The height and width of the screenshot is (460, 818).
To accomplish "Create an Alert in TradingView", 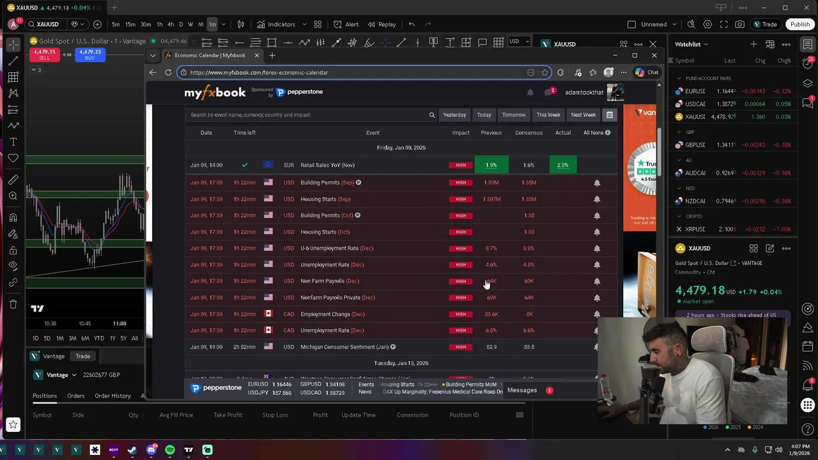I will (346, 24).
